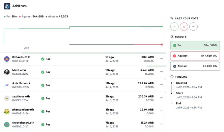Image resolution: width=224 pixels, height=132 pixels.
Task: Click the address 0x3EF1...7614
Action: pyautogui.click(x=20, y=100)
